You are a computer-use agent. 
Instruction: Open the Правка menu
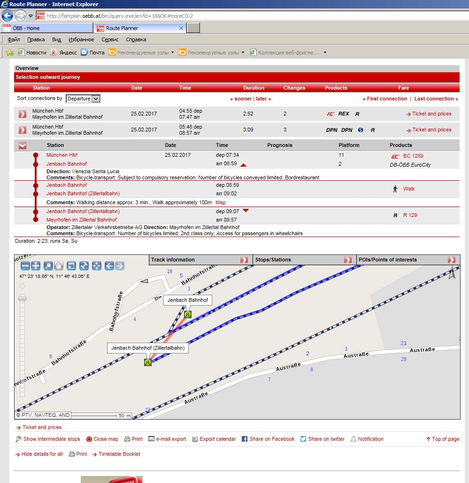coord(36,39)
